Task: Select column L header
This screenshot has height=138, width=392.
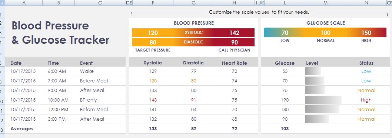Action: tap(285, 3)
